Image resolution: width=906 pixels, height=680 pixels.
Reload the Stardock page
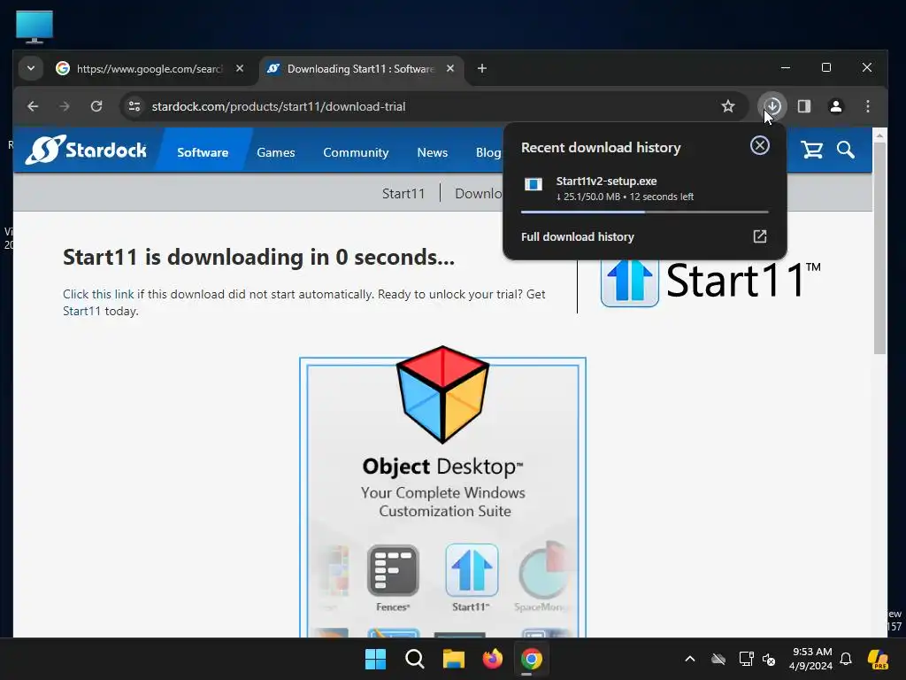tap(96, 106)
